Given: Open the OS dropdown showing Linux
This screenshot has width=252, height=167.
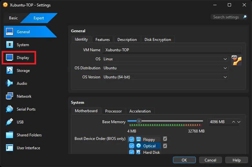Looking at the screenshot, I should tap(166, 59).
